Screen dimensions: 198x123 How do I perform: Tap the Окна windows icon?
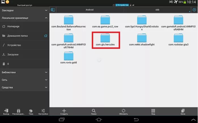[x=183, y=111]
